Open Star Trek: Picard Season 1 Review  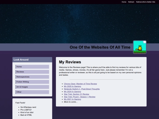tap(79, 97)
